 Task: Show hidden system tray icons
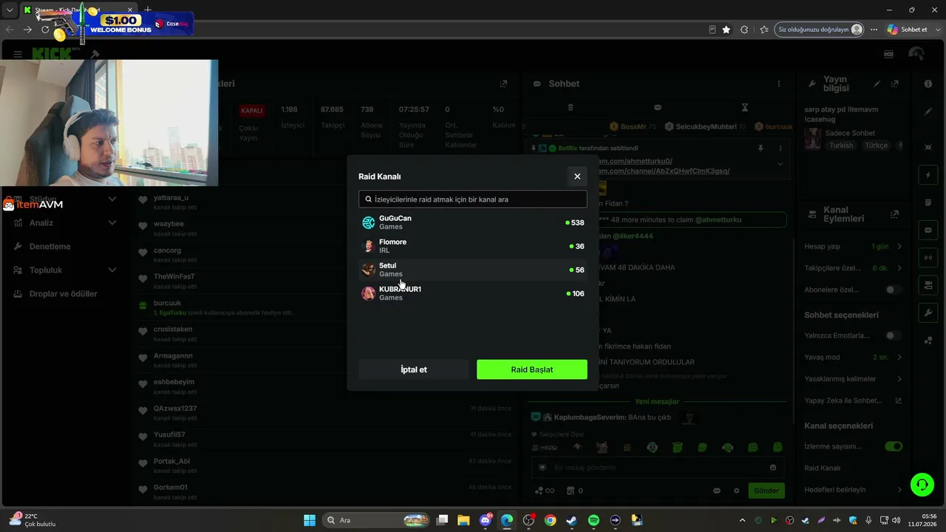pos(742,520)
